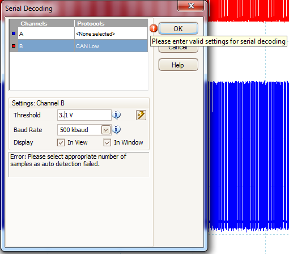The height and width of the screenshot is (254, 289).
Task: Open the Baud Rate dropdown arrow
Action: click(106, 130)
